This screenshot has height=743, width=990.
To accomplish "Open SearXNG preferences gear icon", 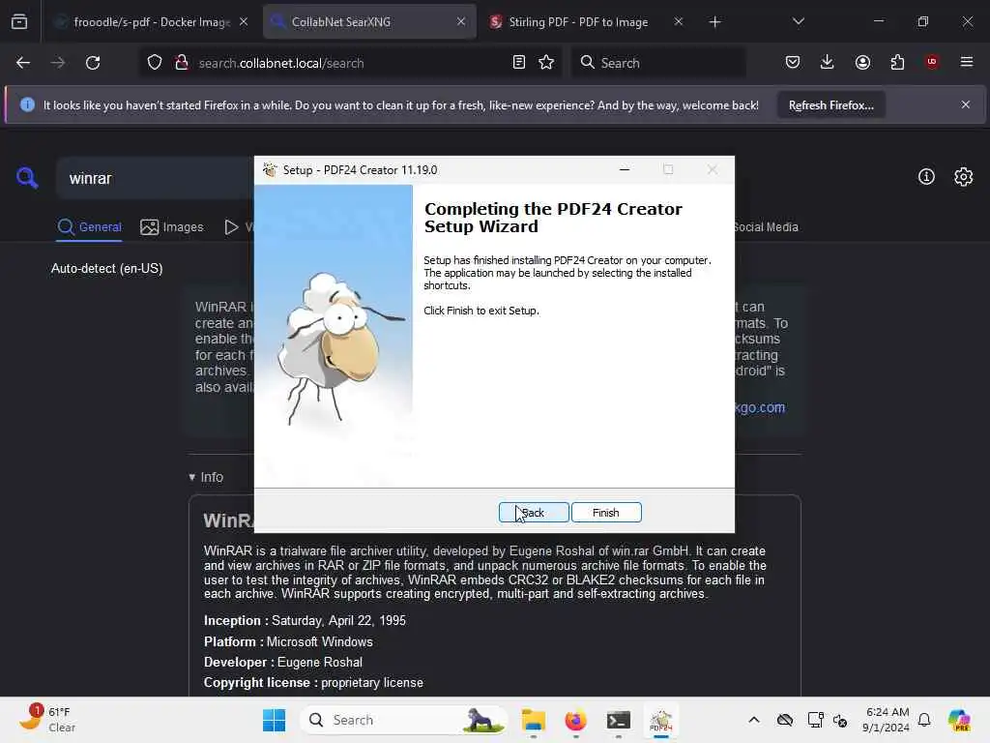I will point(964,177).
